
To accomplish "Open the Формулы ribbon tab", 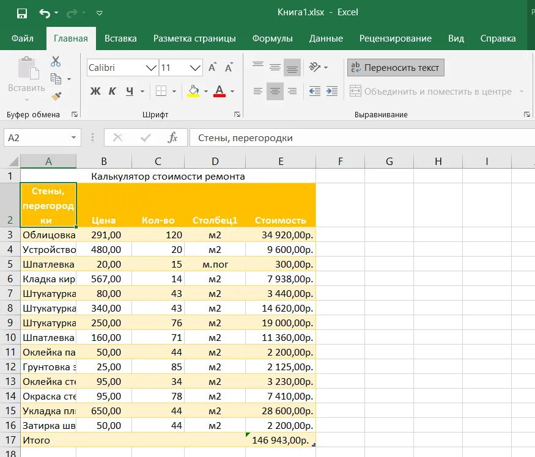I will [x=272, y=38].
